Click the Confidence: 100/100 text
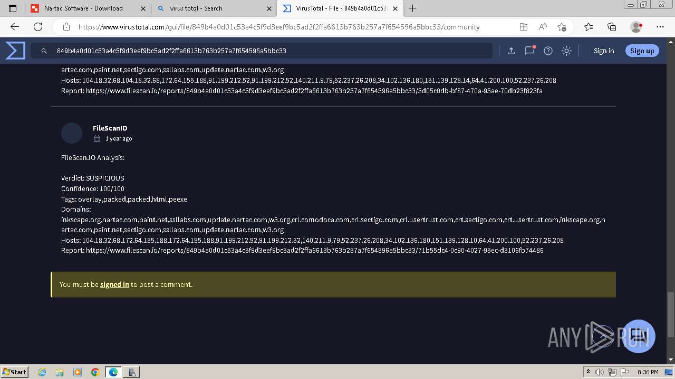Viewport: 675px width, 379px height. click(93, 188)
